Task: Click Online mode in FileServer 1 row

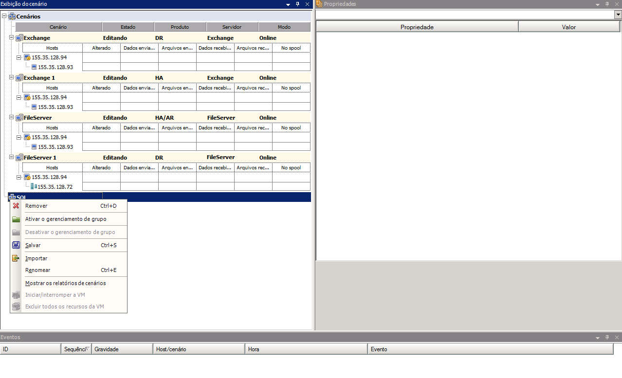Action: pos(268,158)
